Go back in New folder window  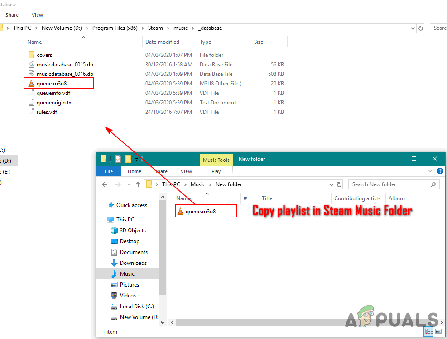point(105,184)
